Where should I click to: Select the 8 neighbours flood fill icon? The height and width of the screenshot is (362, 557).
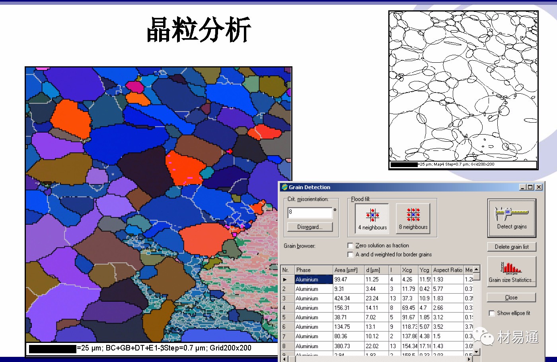coord(413,215)
